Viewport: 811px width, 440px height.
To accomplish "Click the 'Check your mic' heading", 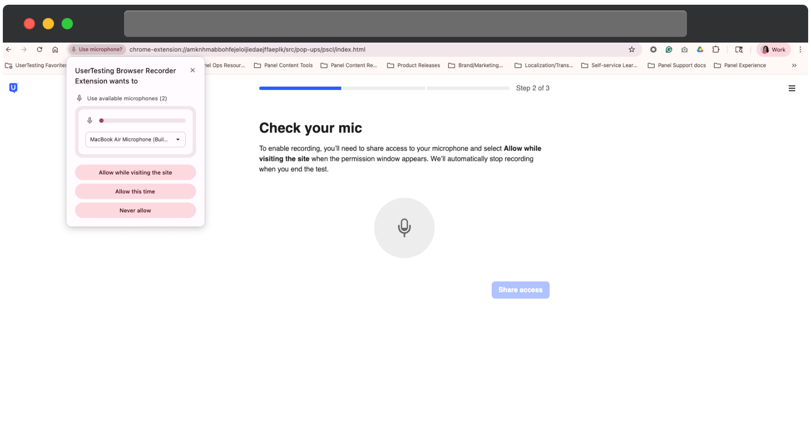I will (310, 128).
